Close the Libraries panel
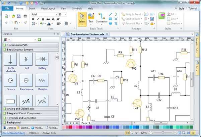Image resolution: width=201 pixels, height=137 pixels. [x=58, y=34]
